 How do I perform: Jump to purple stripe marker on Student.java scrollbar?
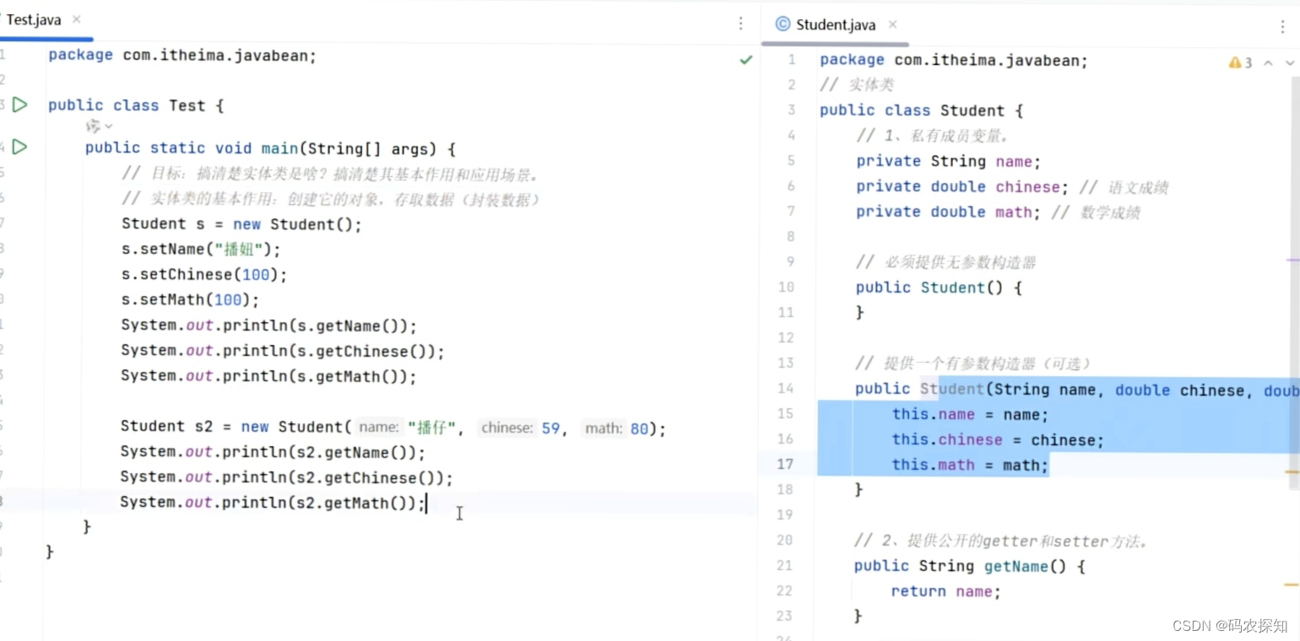1292,260
